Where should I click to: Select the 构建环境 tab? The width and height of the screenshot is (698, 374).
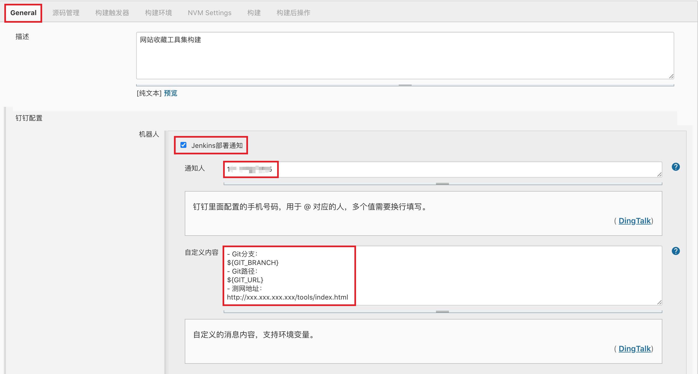click(159, 13)
